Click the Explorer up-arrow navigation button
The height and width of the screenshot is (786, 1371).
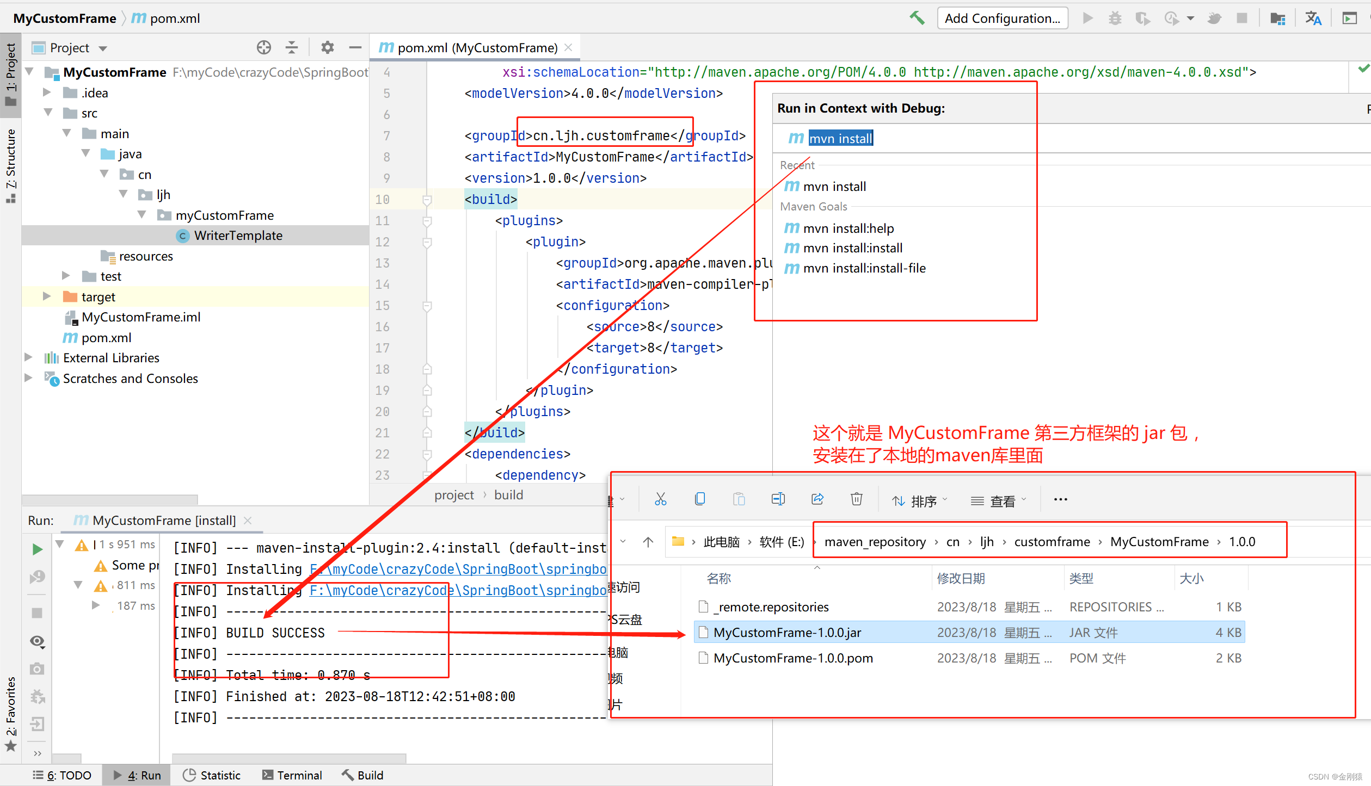click(648, 542)
